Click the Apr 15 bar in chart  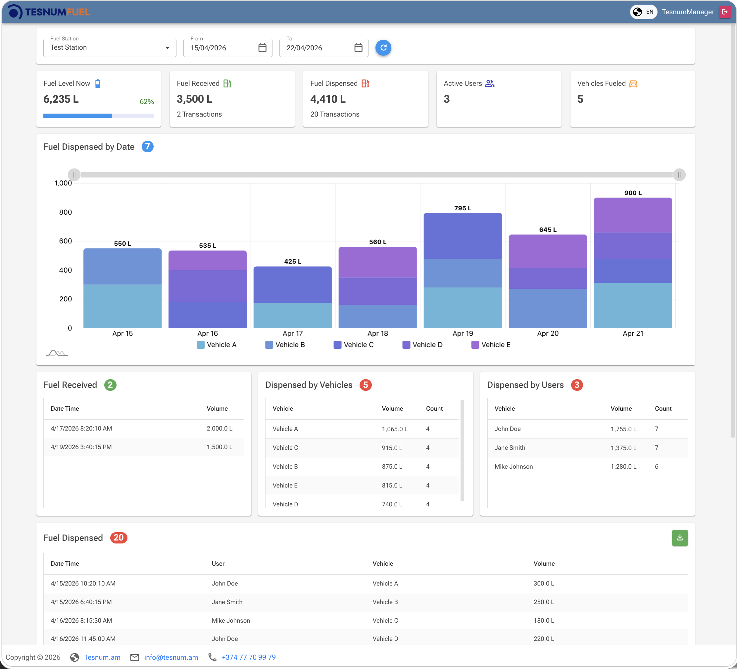point(123,288)
